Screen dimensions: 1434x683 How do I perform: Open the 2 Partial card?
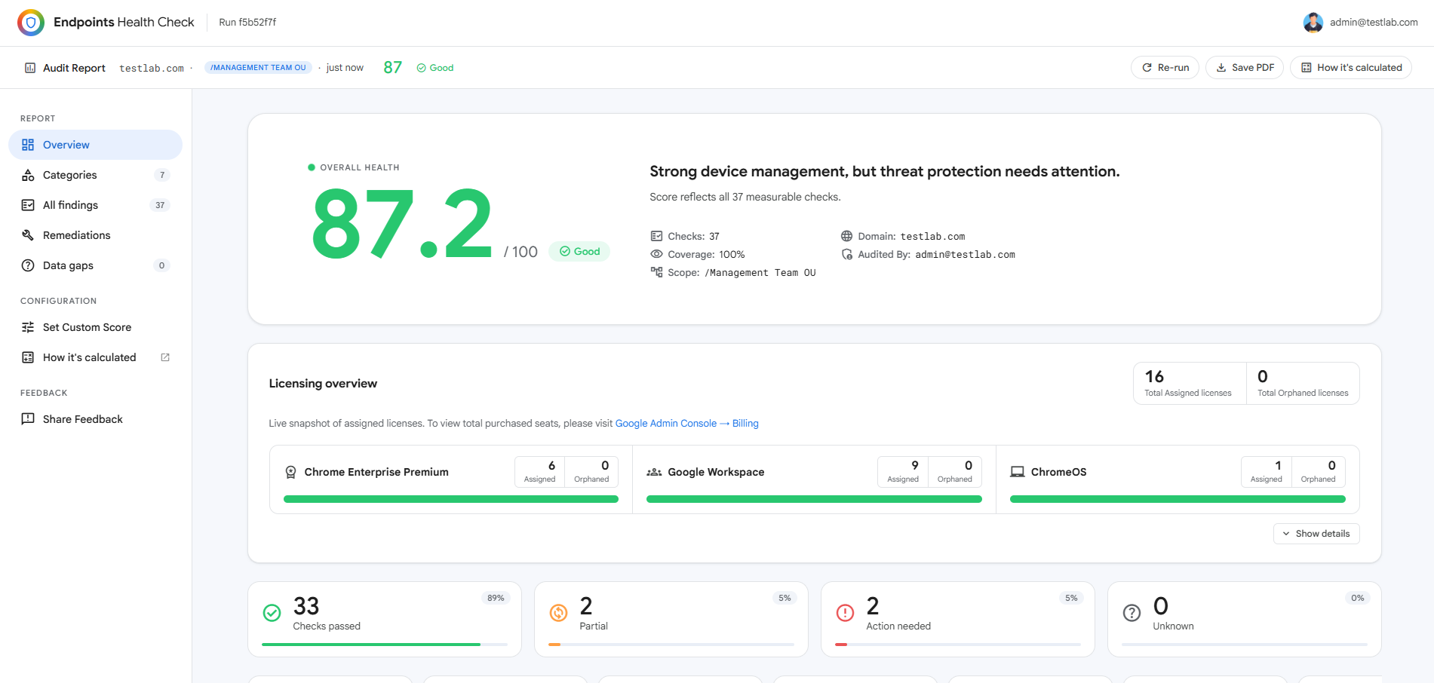pyautogui.click(x=671, y=619)
